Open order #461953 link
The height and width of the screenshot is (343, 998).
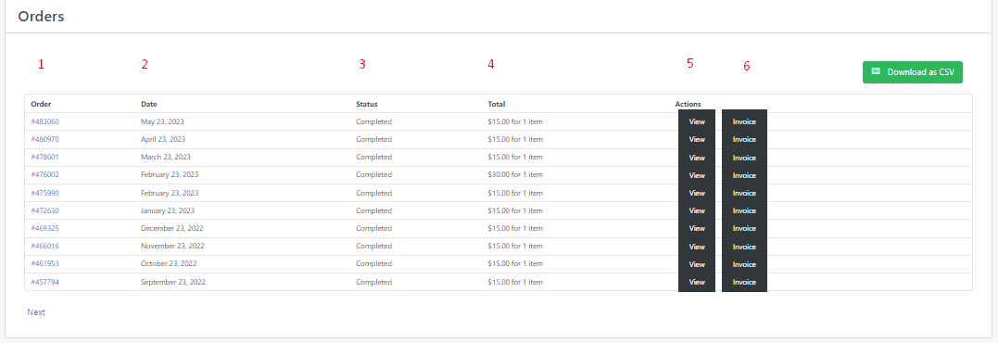click(45, 263)
